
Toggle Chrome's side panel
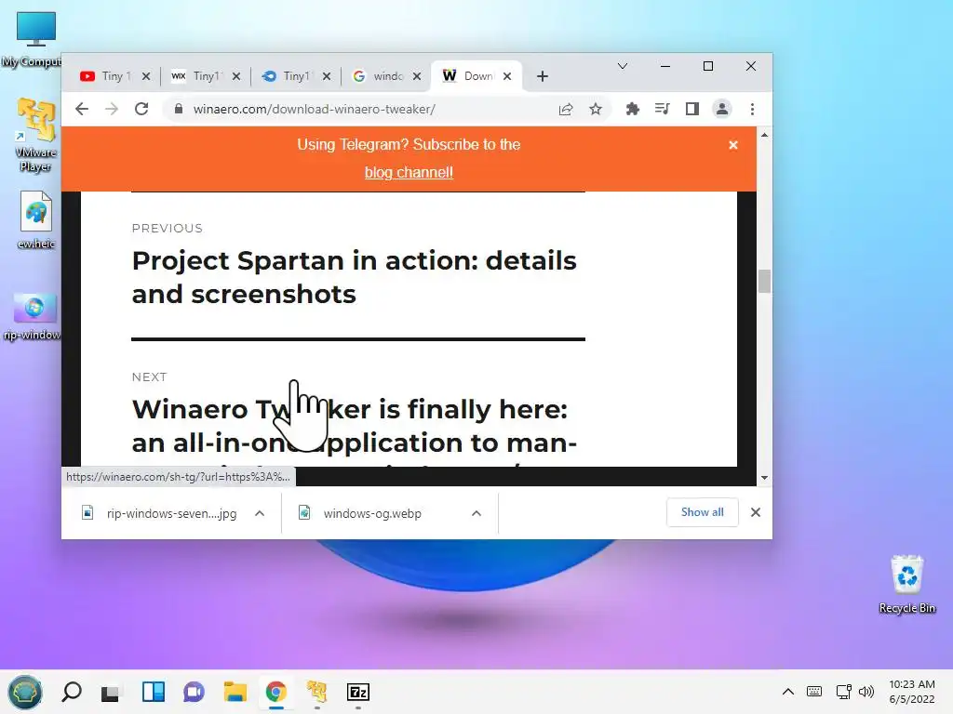(x=692, y=110)
